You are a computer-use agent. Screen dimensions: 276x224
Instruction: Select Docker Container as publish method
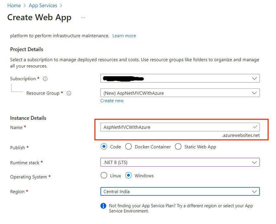129,147
